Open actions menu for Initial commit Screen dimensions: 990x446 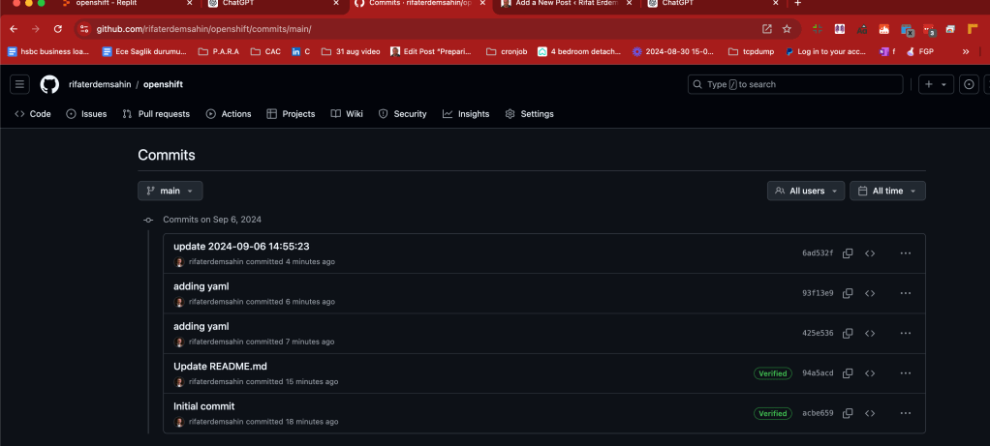coord(906,413)
